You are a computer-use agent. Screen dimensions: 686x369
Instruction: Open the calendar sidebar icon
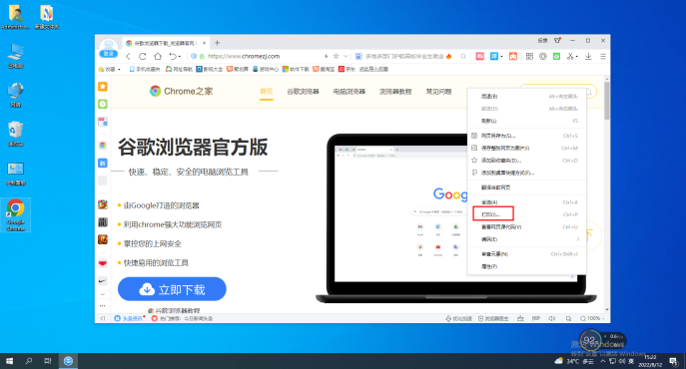pyautogui.click(x=103, y=122)
